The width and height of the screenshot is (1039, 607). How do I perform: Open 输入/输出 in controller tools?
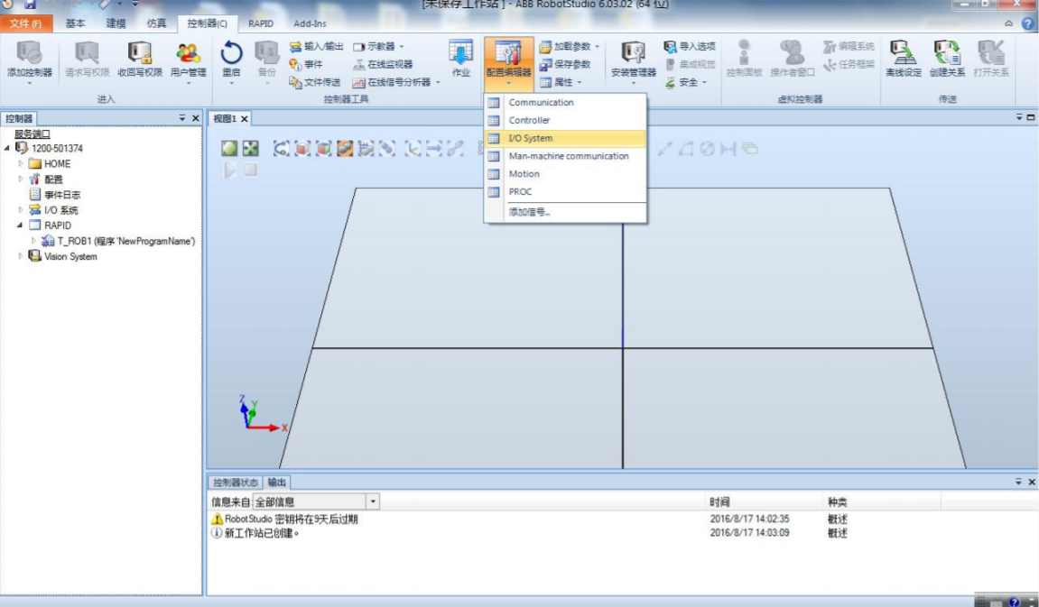point(316,46)
